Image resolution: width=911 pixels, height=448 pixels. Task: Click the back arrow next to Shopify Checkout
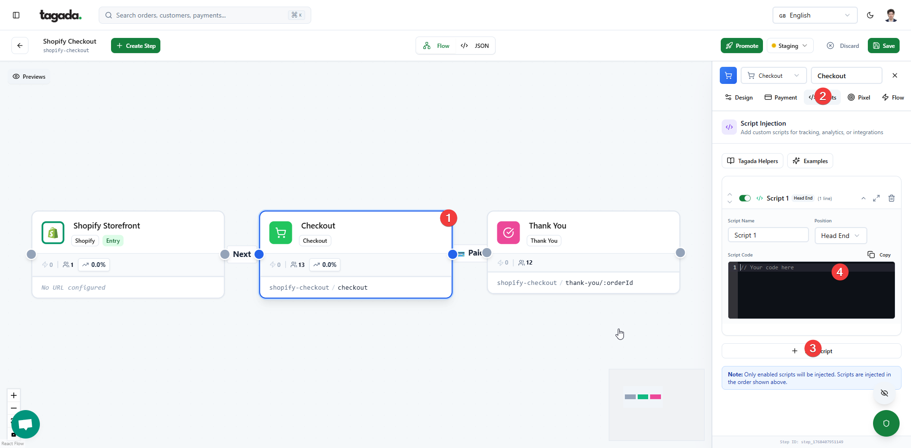pyautogui.click(x=20, y=46)
